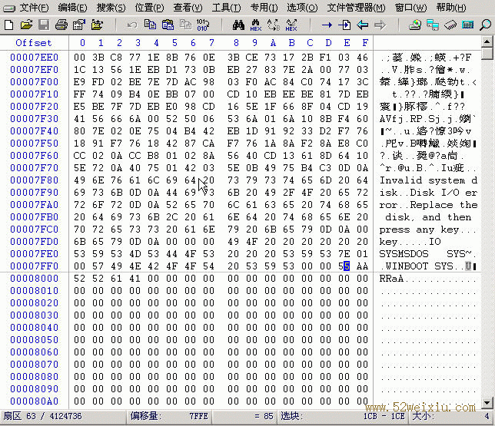This screenshot has width=495, height=426.
Task: Paste clipboard data with the clipboard icon
Action: 168,25
